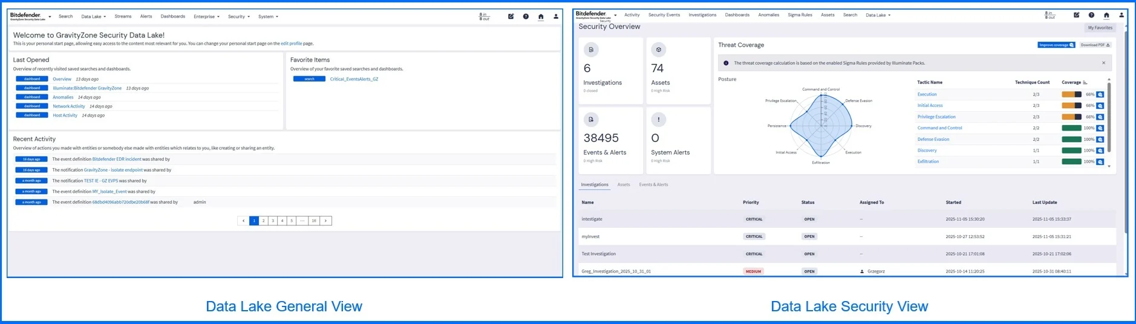Screen dimensions: 1136x324
Task: Open scratchpad edit icon in General View
Action: coord(511,17)
